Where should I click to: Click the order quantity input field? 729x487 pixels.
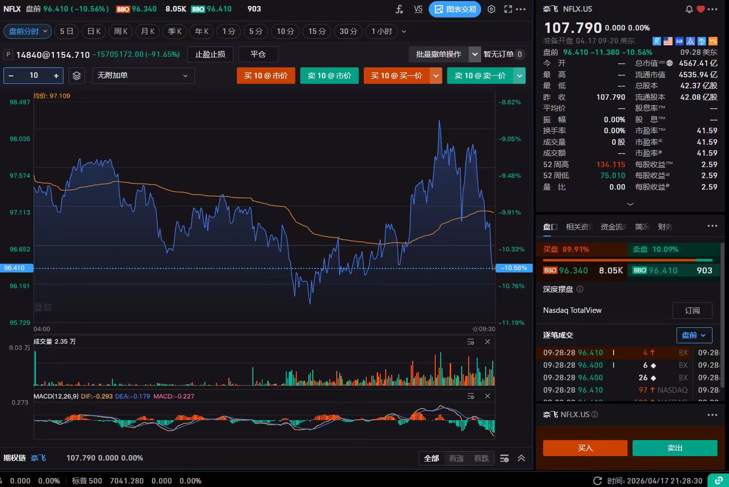(x=33, y=75)
